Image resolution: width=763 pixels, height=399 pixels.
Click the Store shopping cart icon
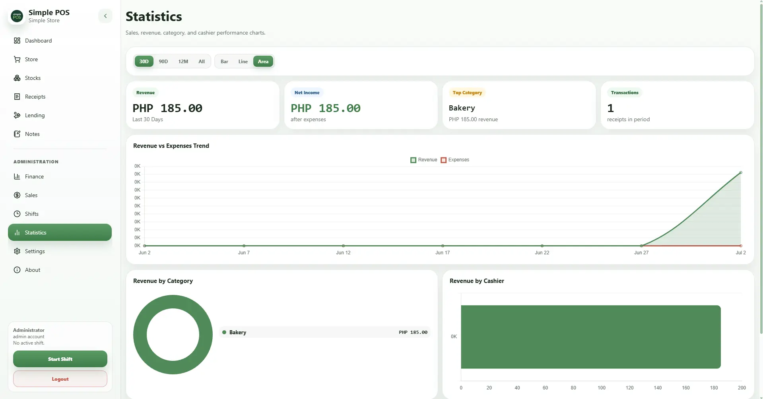[x=17, y=59]
